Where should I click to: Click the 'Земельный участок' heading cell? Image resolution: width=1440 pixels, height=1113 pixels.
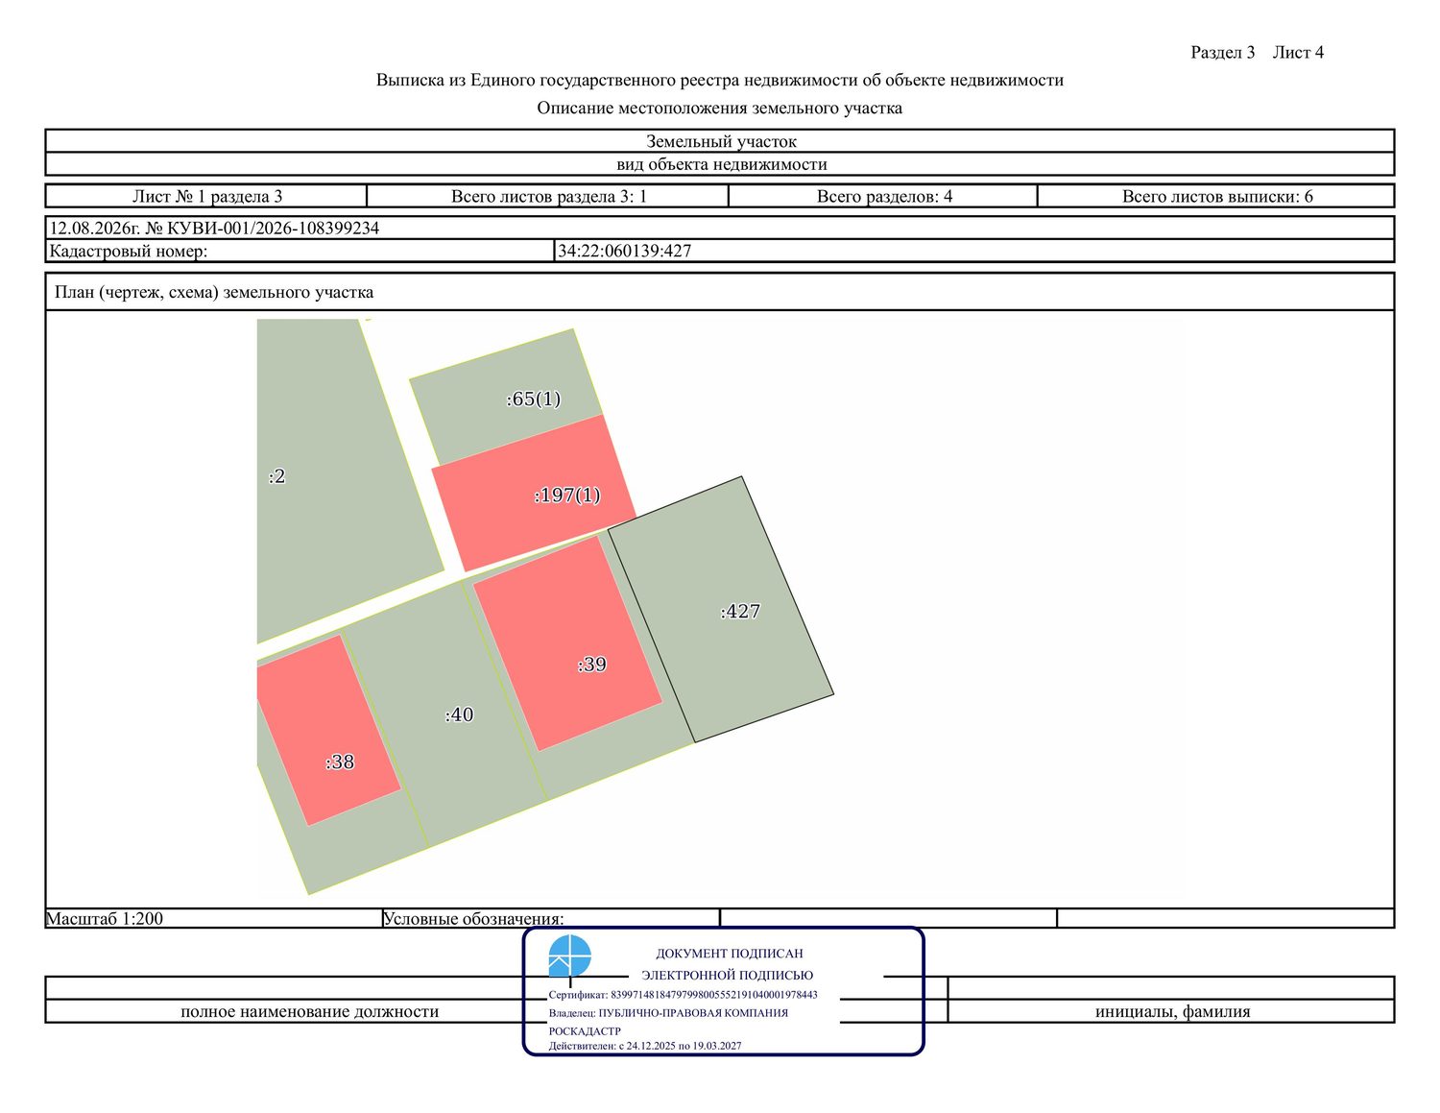click(x=721, y=141)
